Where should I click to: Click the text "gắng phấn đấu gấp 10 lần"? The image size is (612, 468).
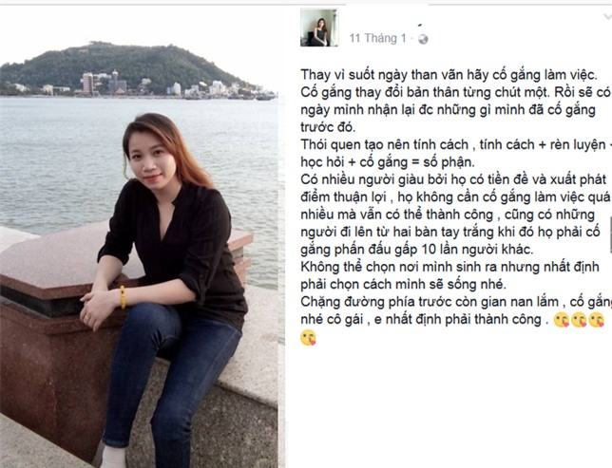click(416, 250)
